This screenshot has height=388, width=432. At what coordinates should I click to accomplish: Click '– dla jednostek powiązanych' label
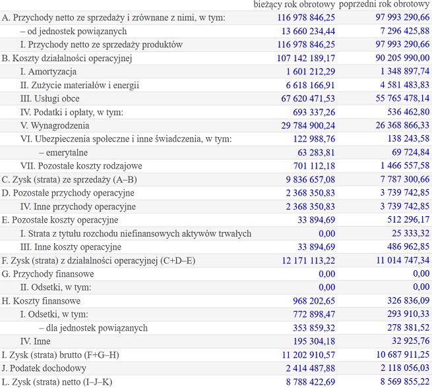click(x=94, y=328)
